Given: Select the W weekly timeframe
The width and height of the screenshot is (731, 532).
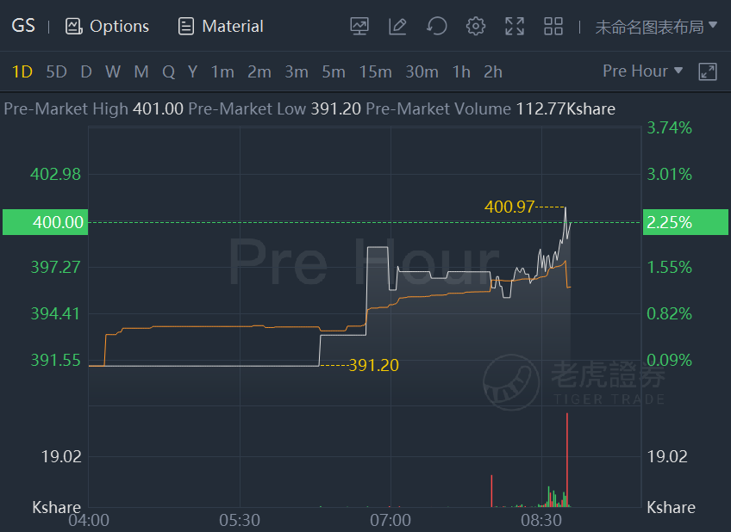Looking at the screenshot, I should point(113,71).
